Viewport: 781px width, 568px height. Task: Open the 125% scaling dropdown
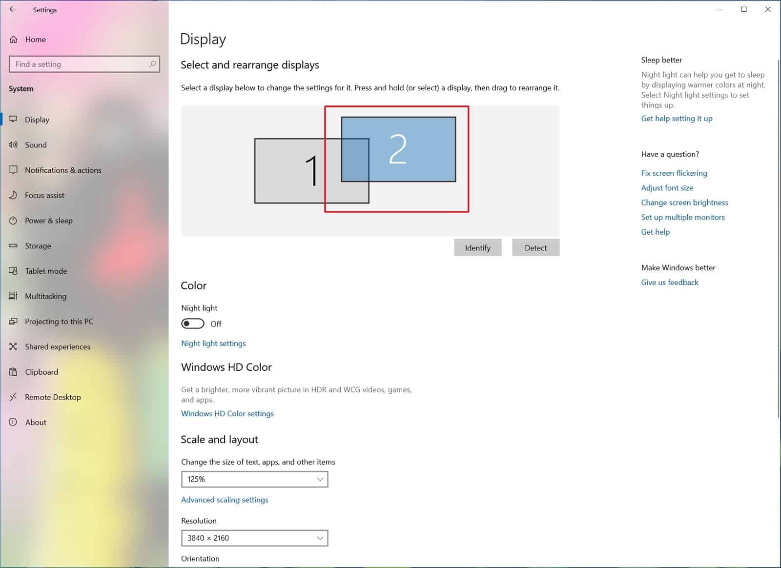click(x=254, y=479)
